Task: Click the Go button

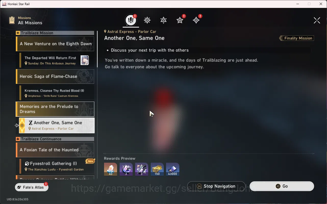Action: coord(282,186)
